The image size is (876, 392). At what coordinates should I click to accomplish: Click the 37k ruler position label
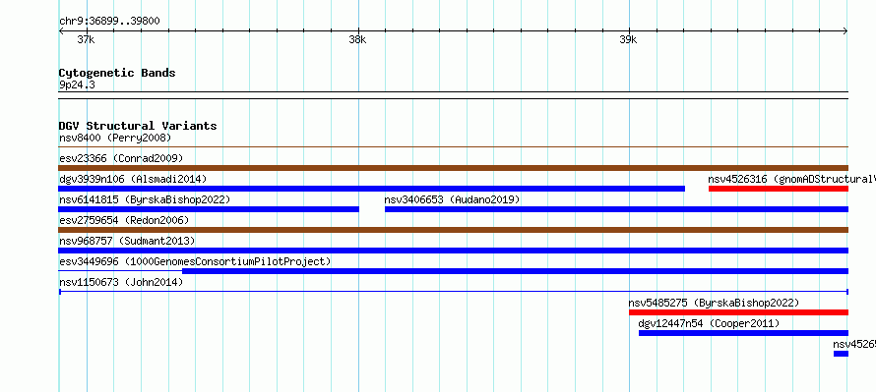click(86, 39)
